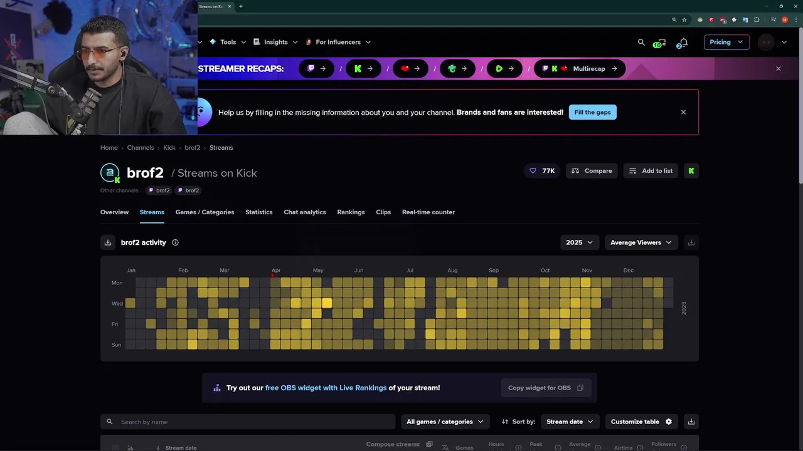
Task: Open the Clips tab
Action: click(383, 212)
